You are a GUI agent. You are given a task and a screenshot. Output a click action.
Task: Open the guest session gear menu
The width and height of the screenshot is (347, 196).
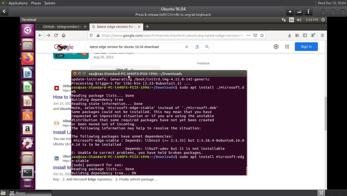323,20
